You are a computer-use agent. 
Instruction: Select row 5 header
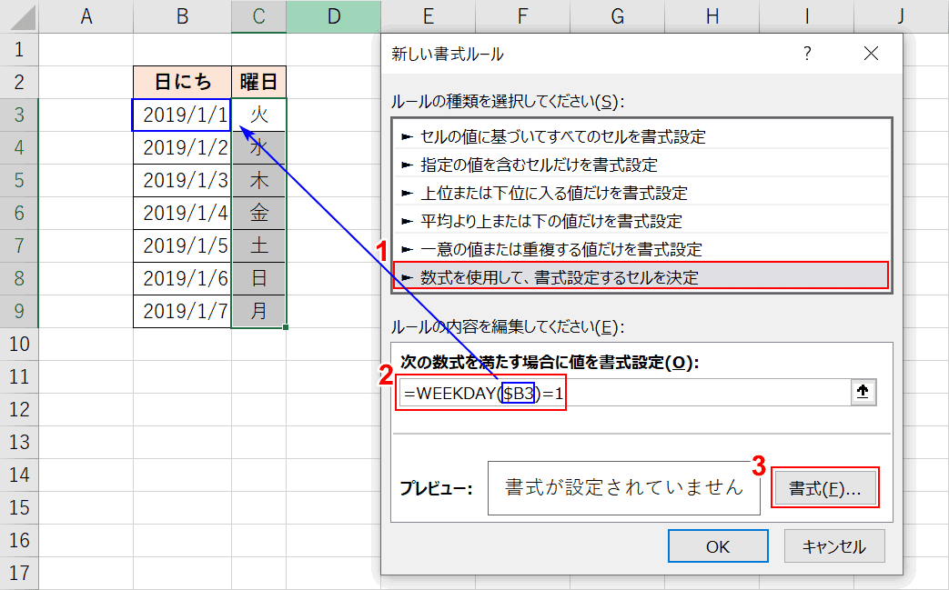(19, 180)
